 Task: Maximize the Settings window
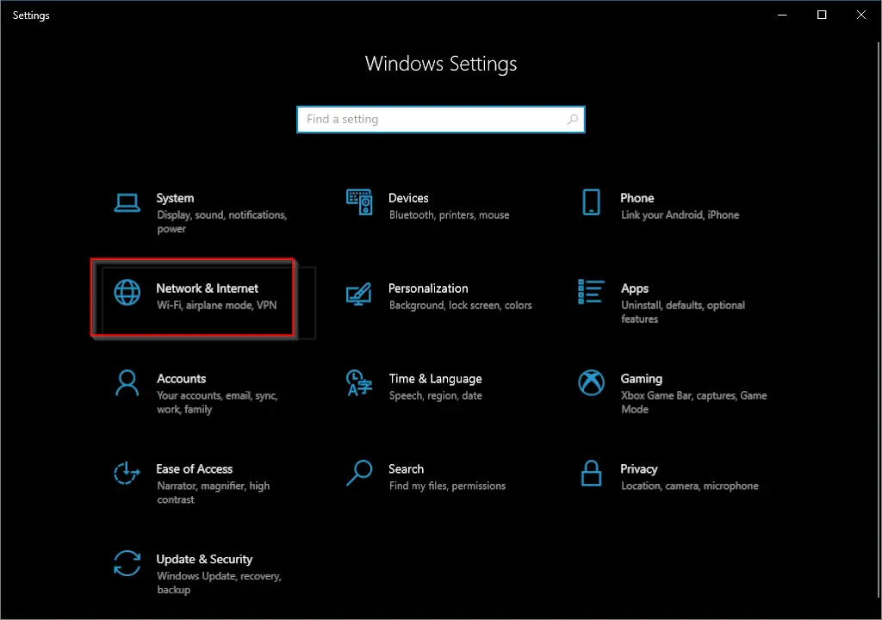821,15
